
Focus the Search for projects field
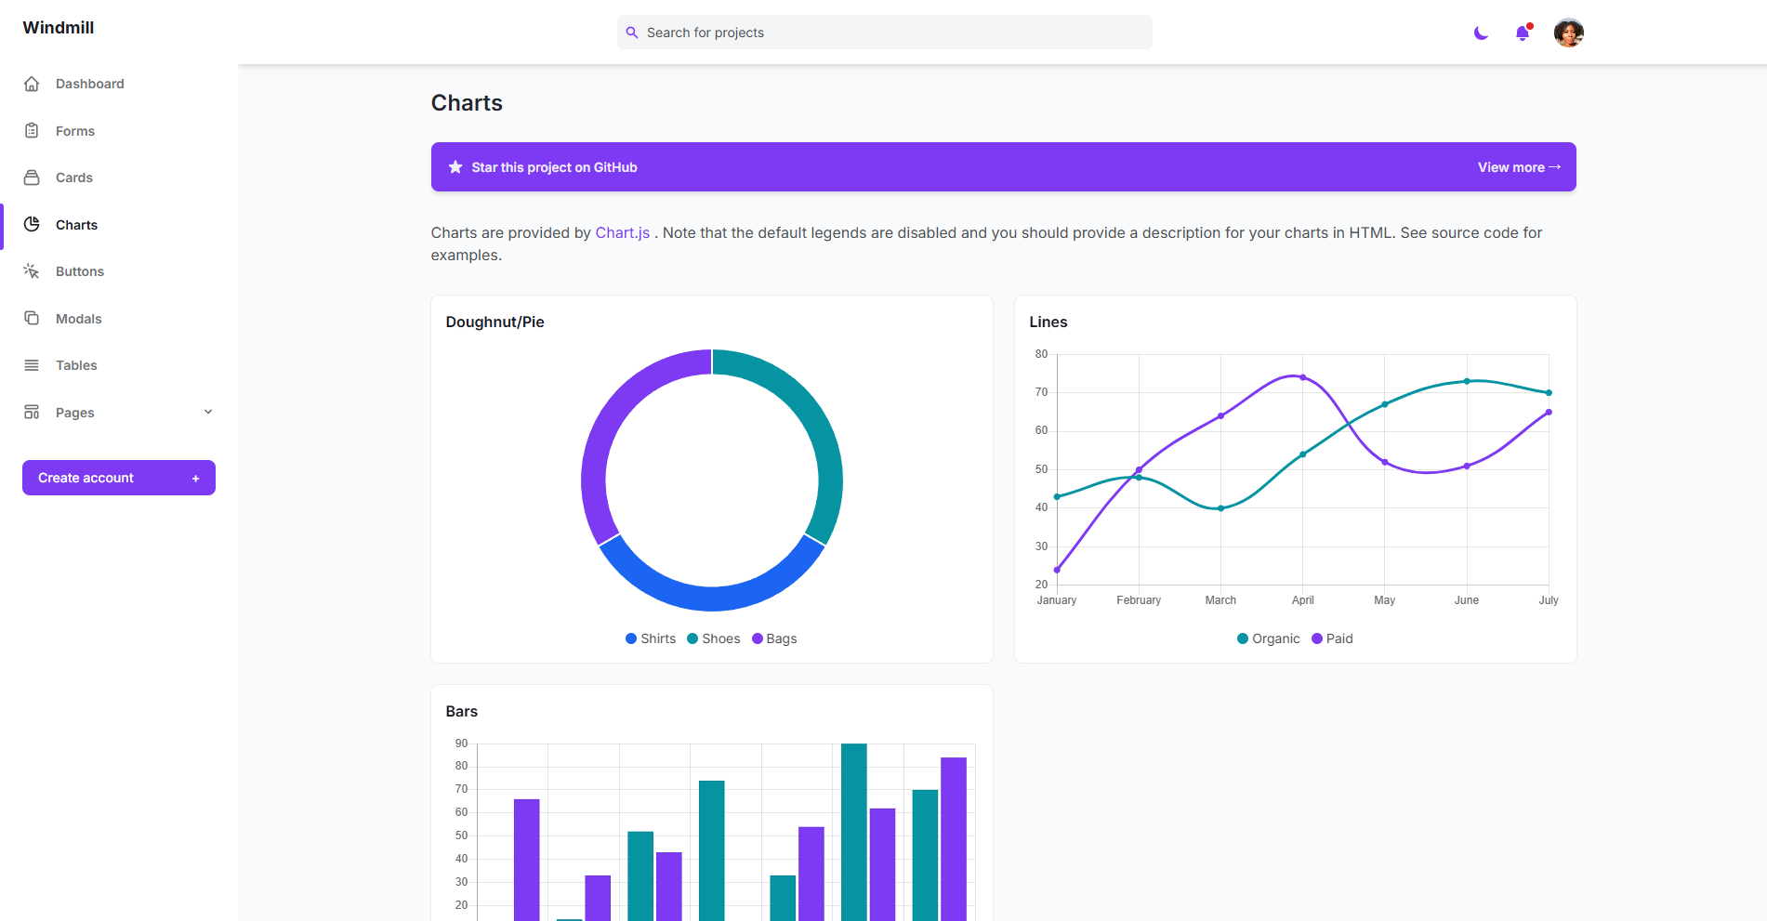[885, 33]
